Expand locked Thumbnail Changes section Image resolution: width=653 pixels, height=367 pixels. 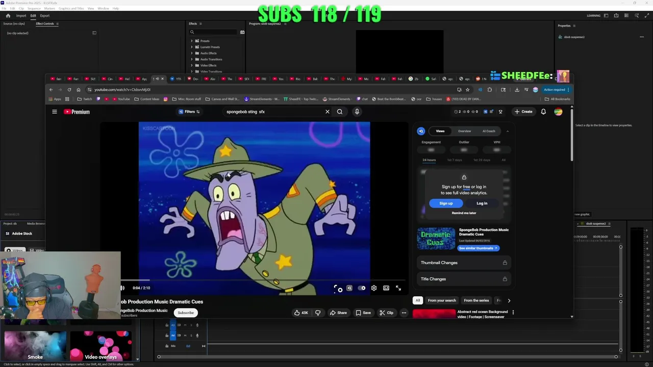[464, 263]
